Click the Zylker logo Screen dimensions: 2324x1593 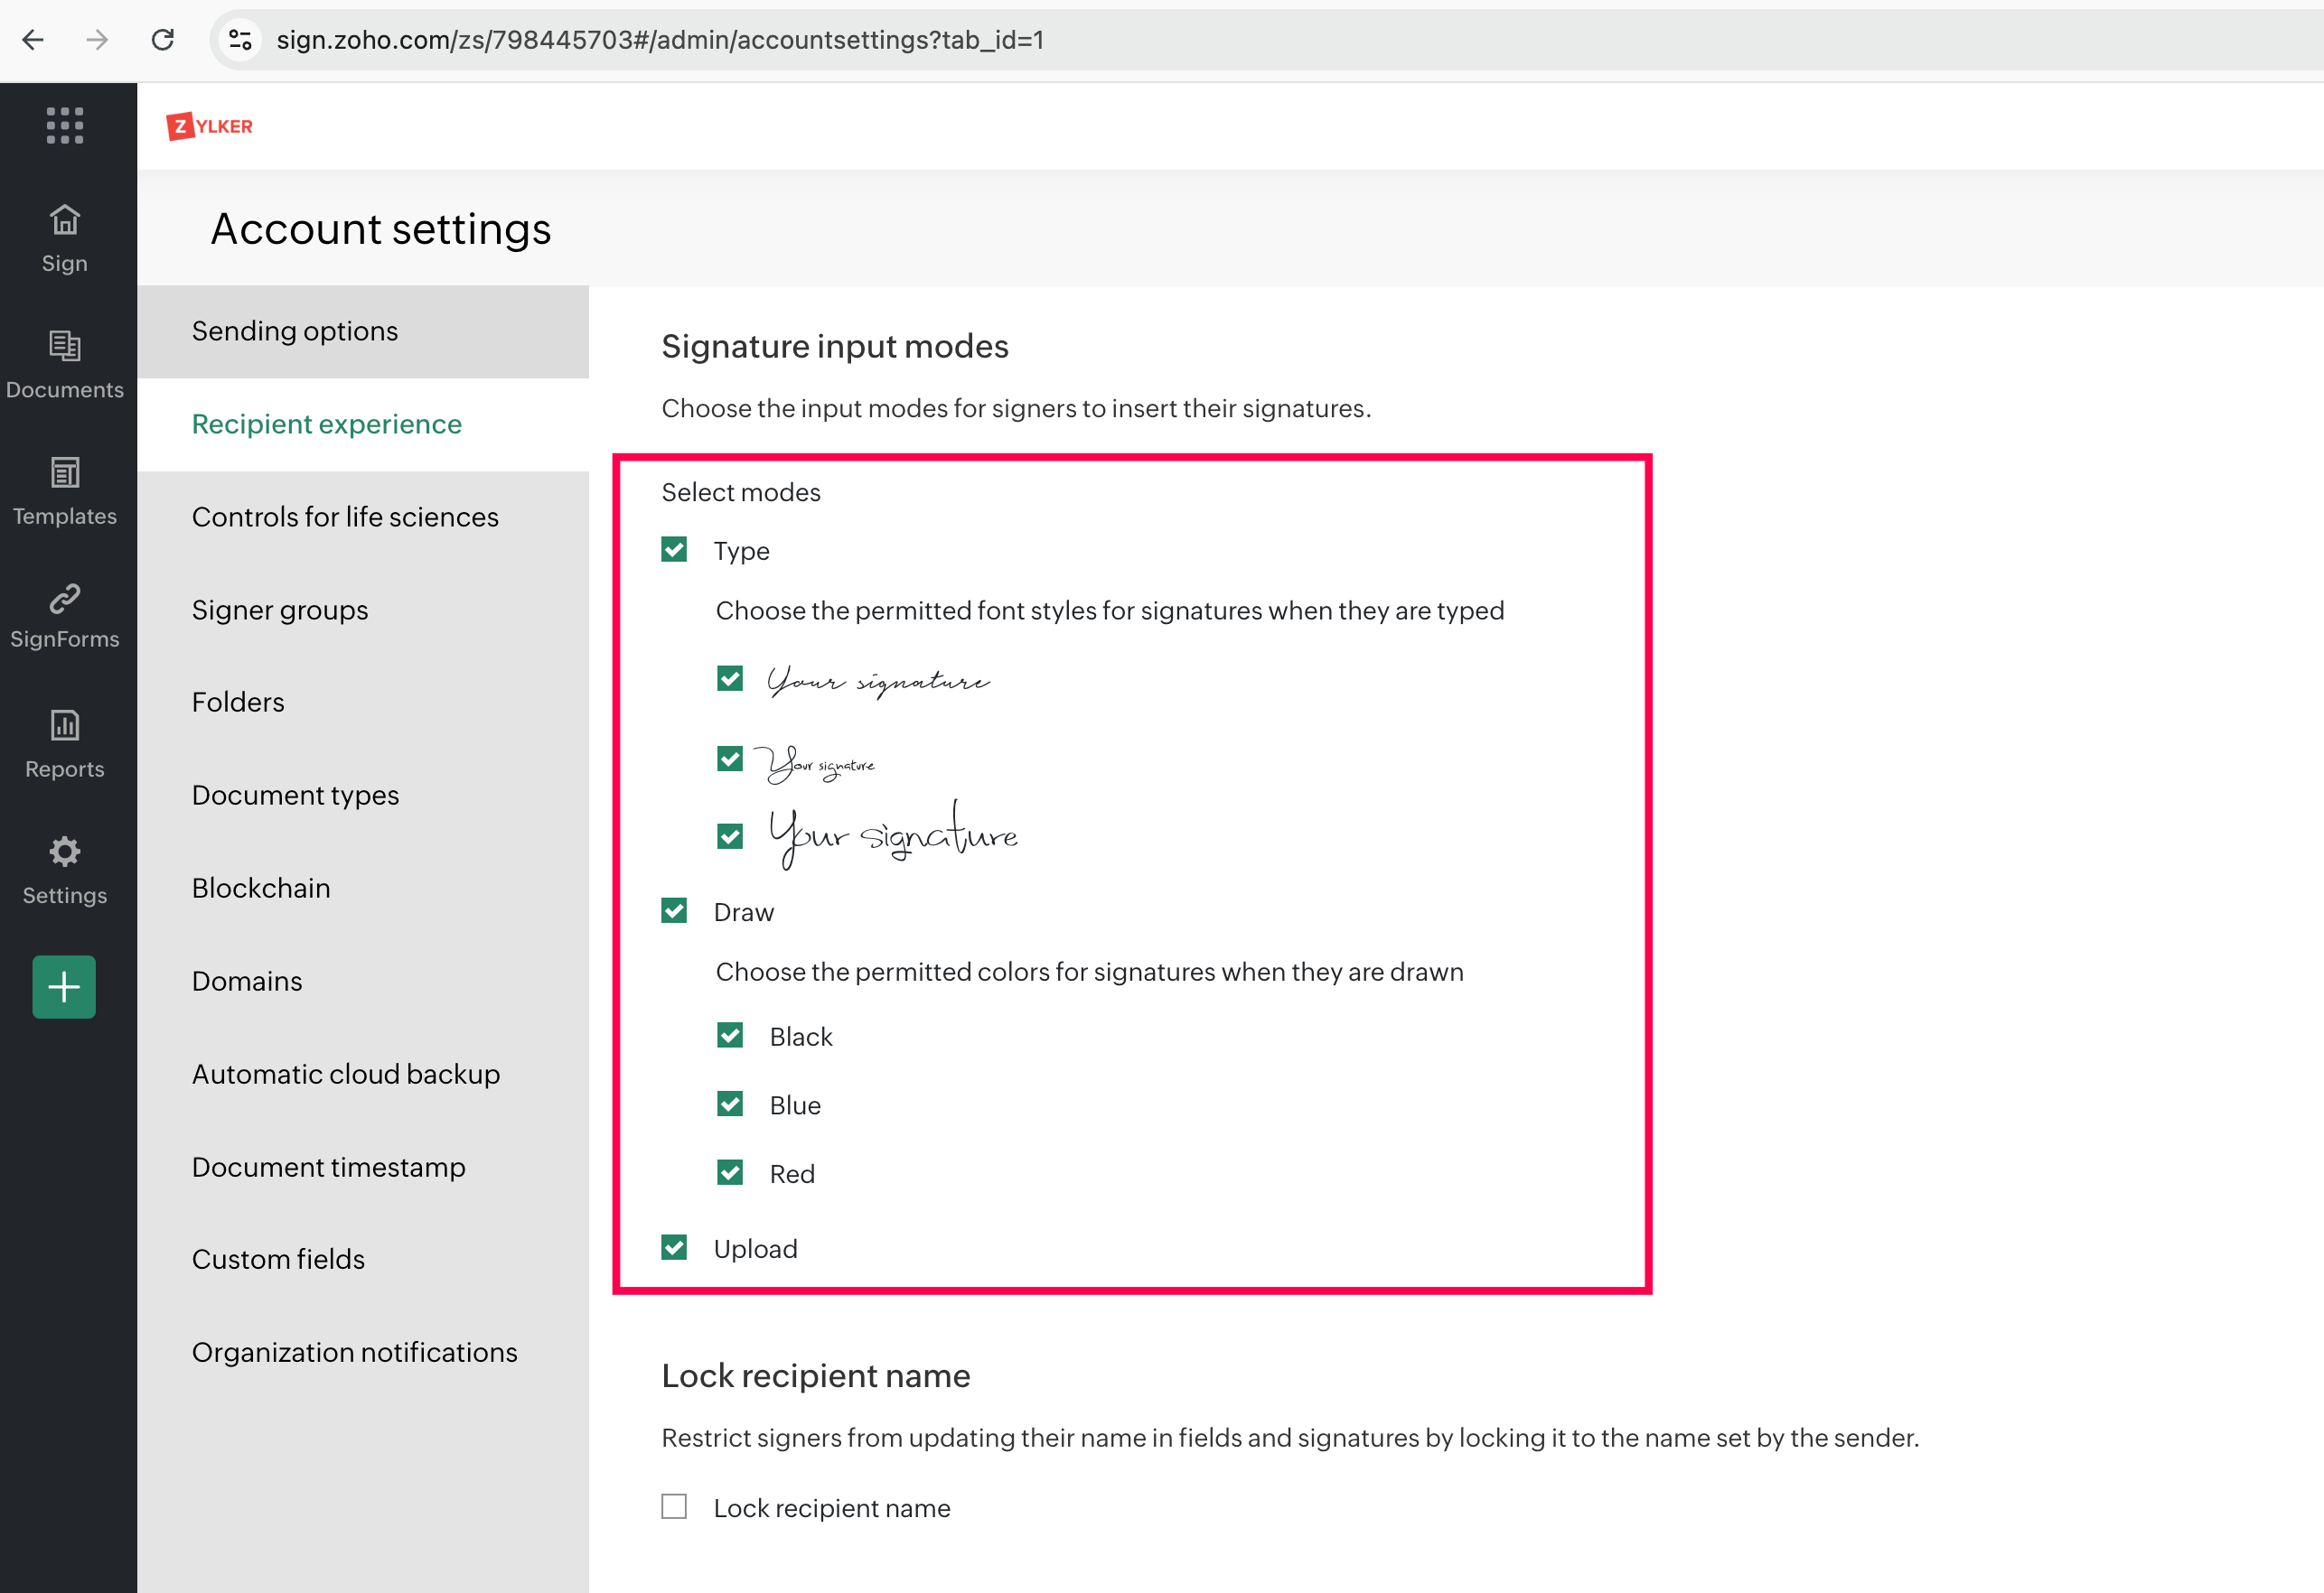click(210, 127)
